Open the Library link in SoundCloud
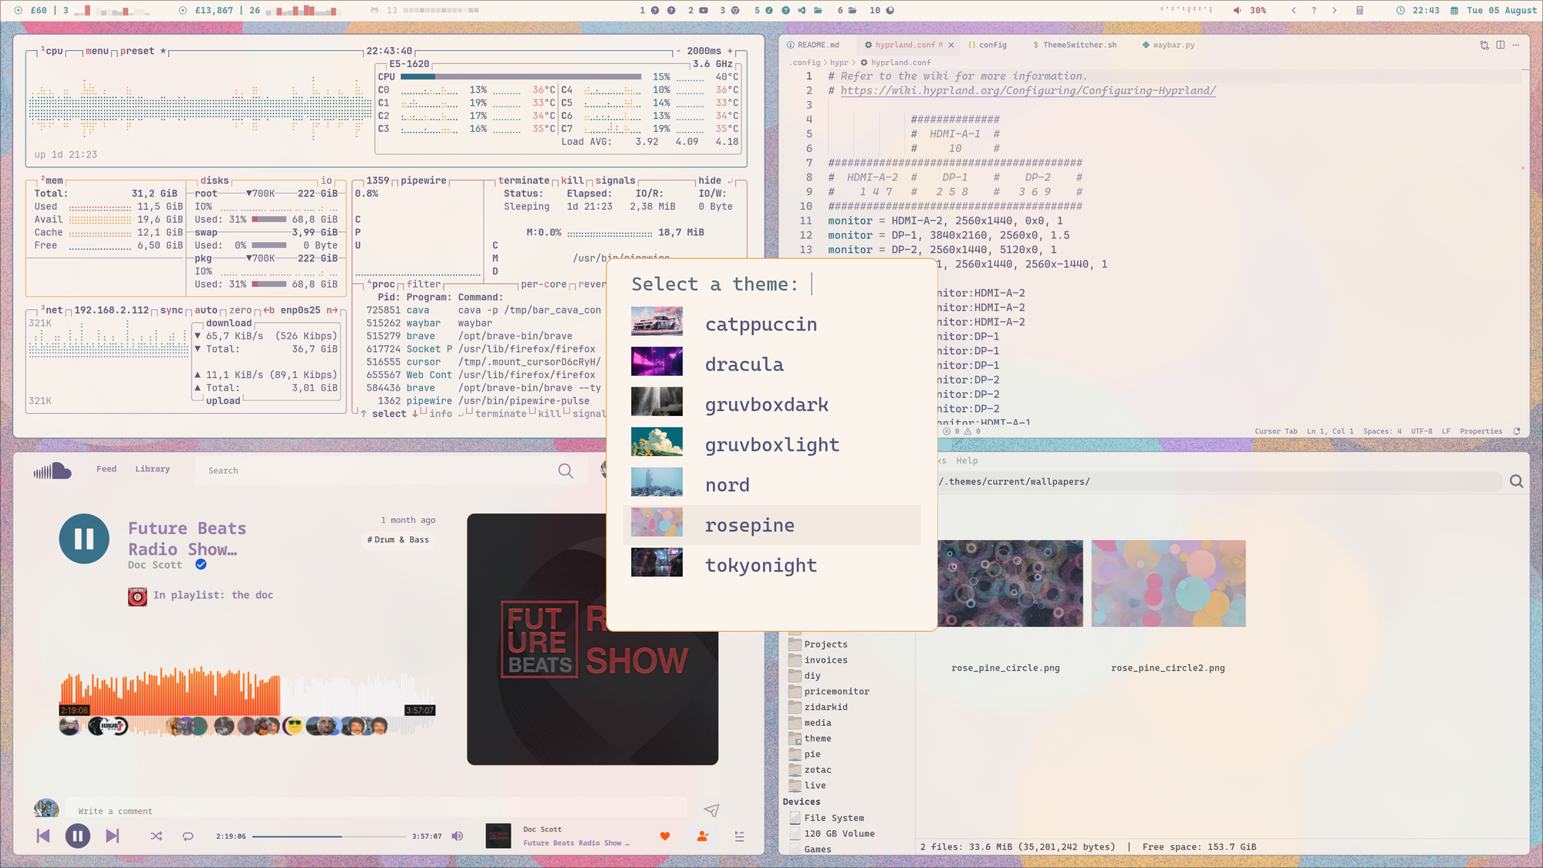The height and width of the screenshot is (868, 1543). 152,469
